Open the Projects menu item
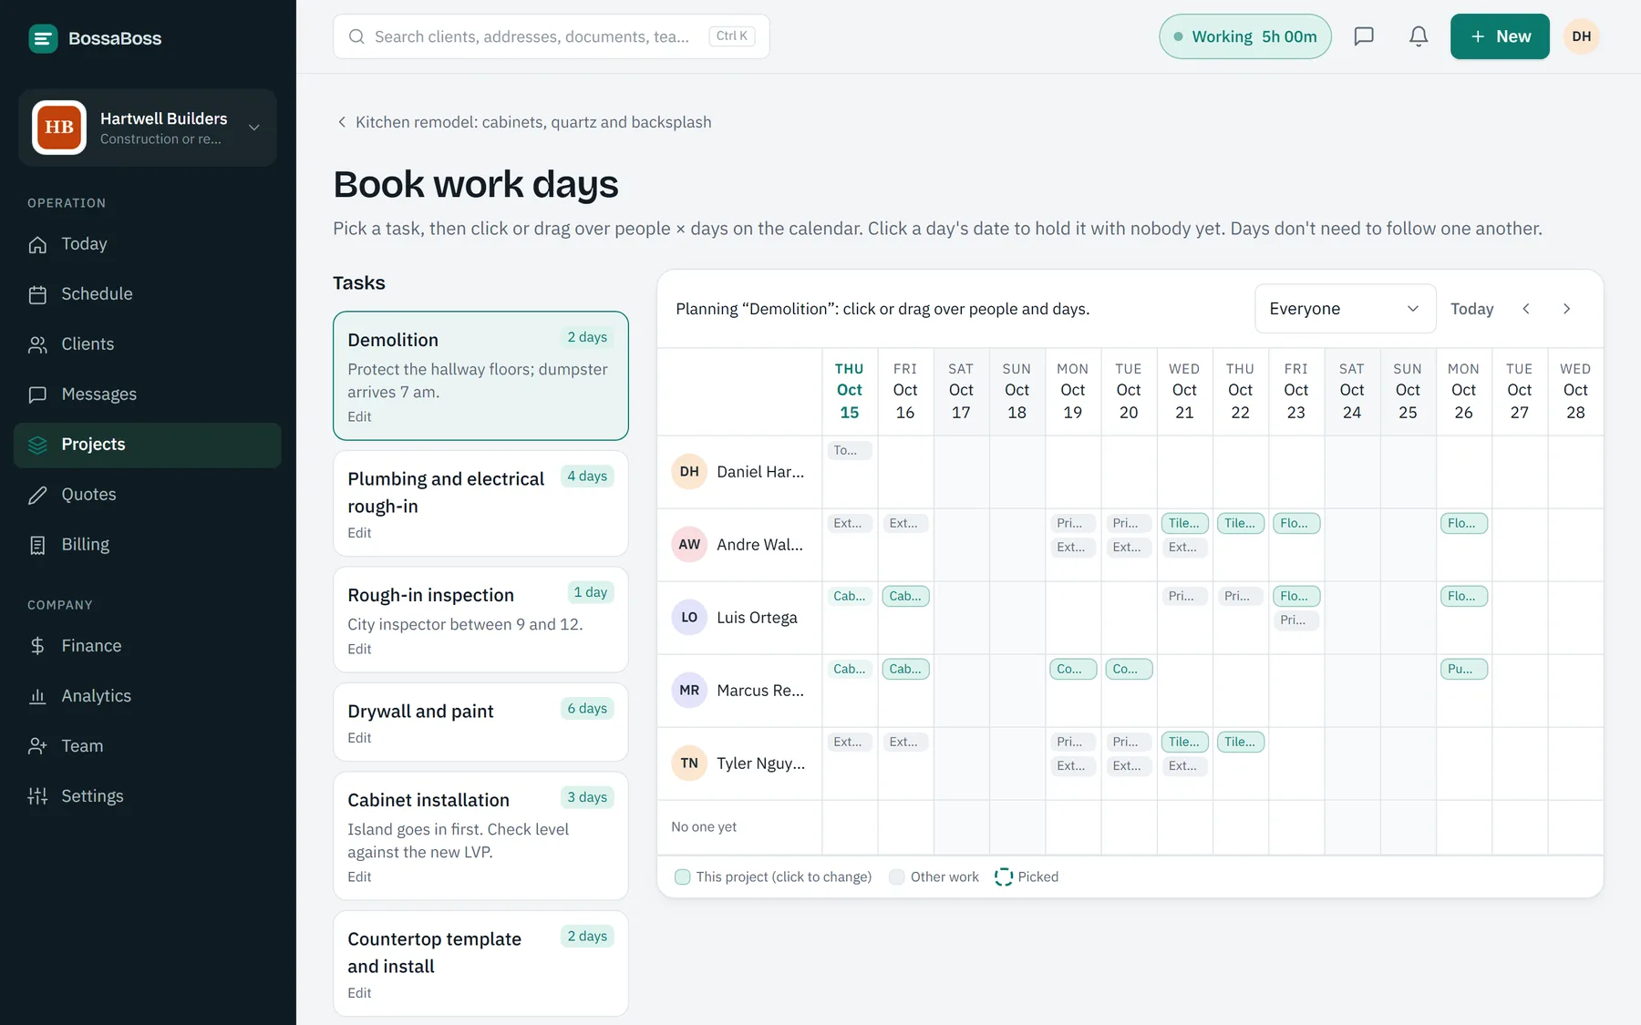 click(x=148, y=445)
